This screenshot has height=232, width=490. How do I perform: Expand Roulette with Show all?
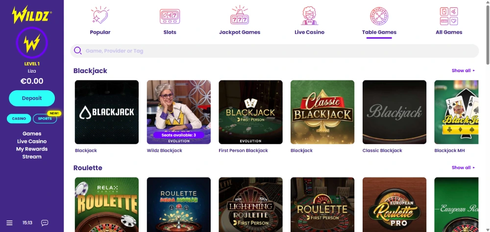pyautogui.click(x=463, y=168)
